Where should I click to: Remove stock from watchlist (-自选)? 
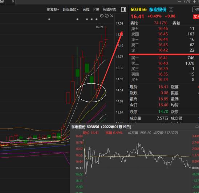click(x=196, y=9)
